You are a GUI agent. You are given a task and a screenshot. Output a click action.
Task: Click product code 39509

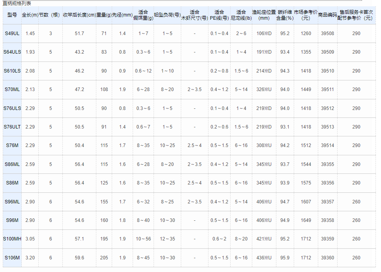[x=328, y=52]
